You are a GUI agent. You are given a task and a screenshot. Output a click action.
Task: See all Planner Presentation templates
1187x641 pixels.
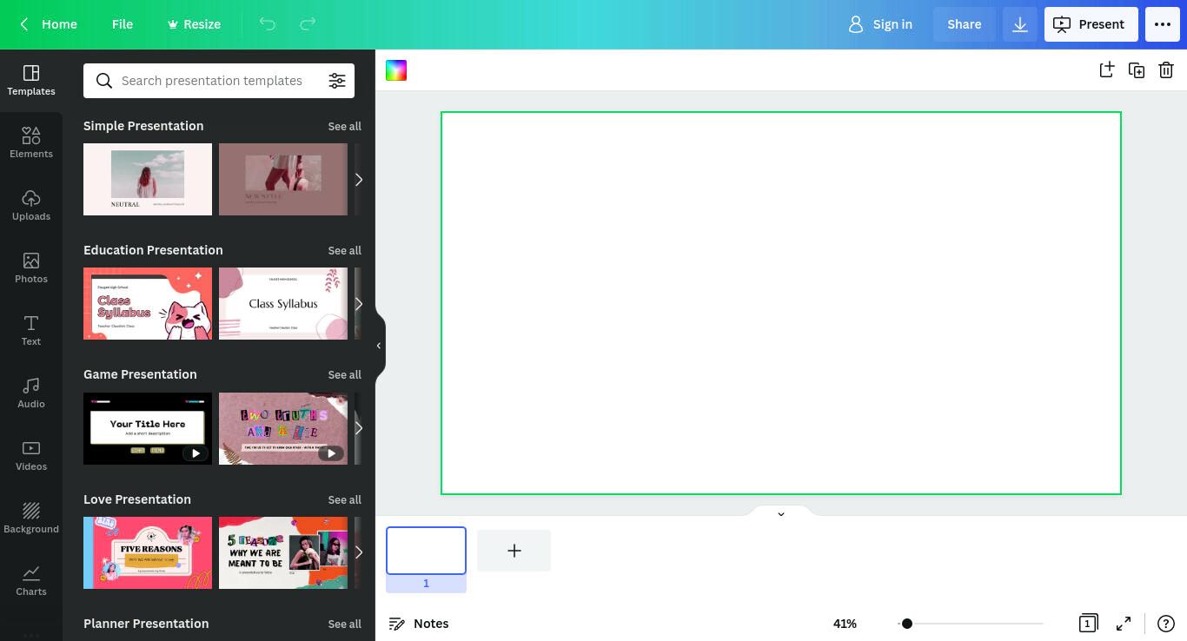click(x=345, y=624)
